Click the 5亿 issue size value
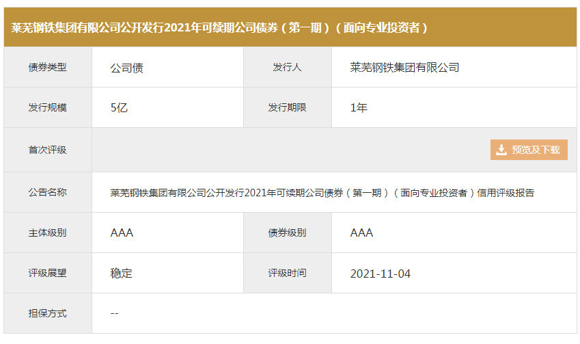 (119, 108)
